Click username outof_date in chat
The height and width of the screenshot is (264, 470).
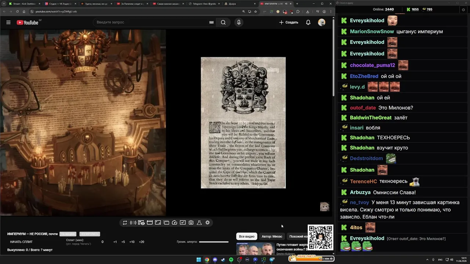pos(363,108)
